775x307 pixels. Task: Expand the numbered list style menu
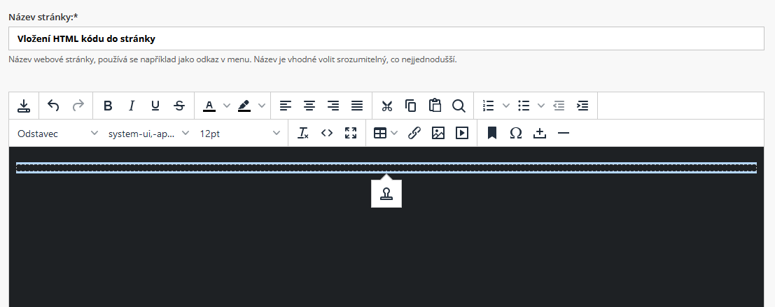pyautogui.click(x=505, y=106)
